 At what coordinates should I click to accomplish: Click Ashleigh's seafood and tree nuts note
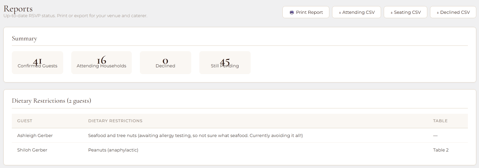pyautogui.click(x=195, y=135)
